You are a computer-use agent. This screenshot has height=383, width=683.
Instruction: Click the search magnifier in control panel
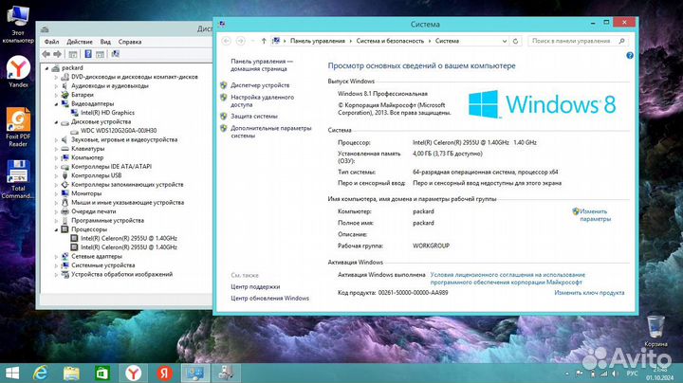tap(622, 41)
